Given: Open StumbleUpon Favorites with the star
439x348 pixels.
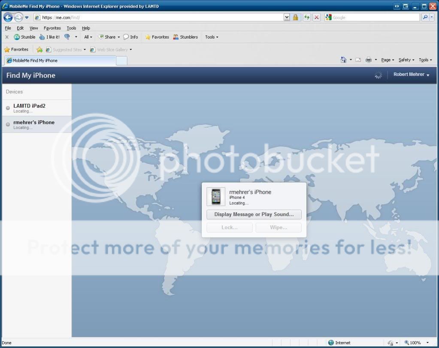Looking at the screenshot, I should click(157, 37).
